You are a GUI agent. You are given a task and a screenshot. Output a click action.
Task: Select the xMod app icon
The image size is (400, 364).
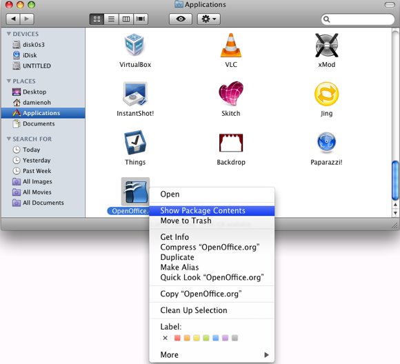(x=326, y=45)
